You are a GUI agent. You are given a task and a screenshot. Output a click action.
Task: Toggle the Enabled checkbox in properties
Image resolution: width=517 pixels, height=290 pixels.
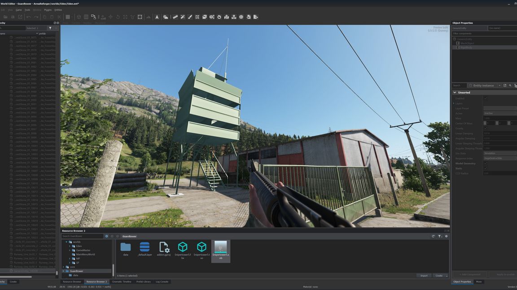click(x=486, y=98)
